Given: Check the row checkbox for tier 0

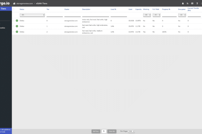Looking at the screenshot, I should click(x=13, y=21).
